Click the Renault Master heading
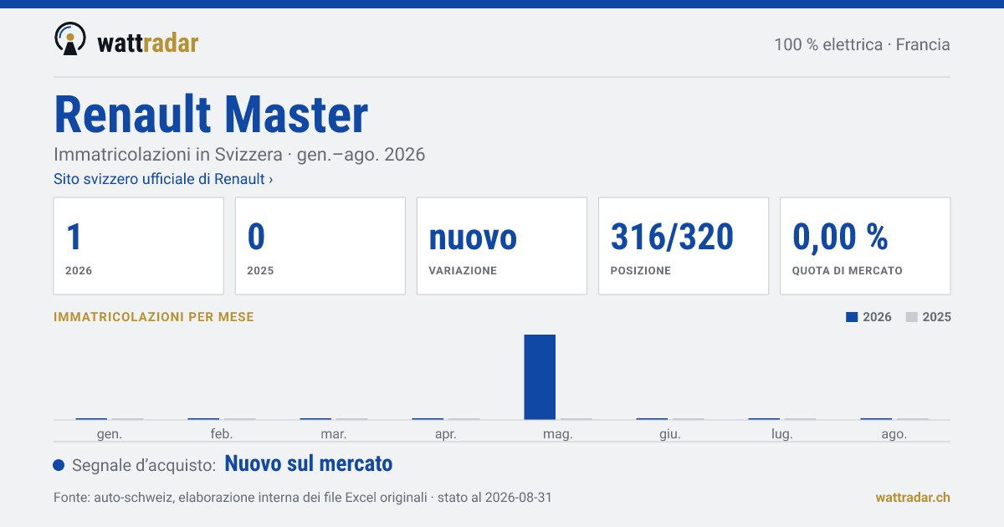The height and width of the screenshot is (527, 1004). click(211, 115)
